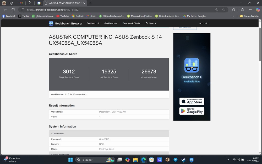Open Copilot sidebar in Edge
Viewport: 262px width, 164px height.
pos(258,10)
